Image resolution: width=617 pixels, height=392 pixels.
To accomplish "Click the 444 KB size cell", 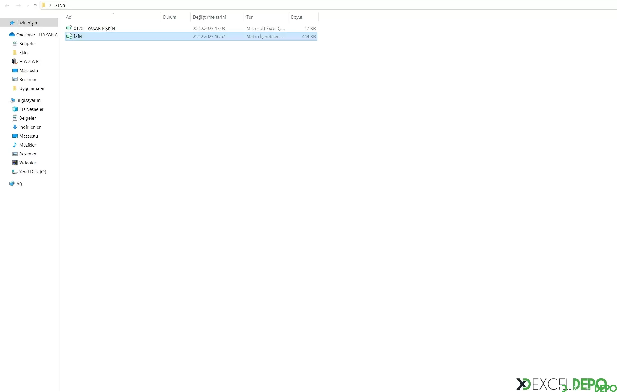I will point(309,36).
